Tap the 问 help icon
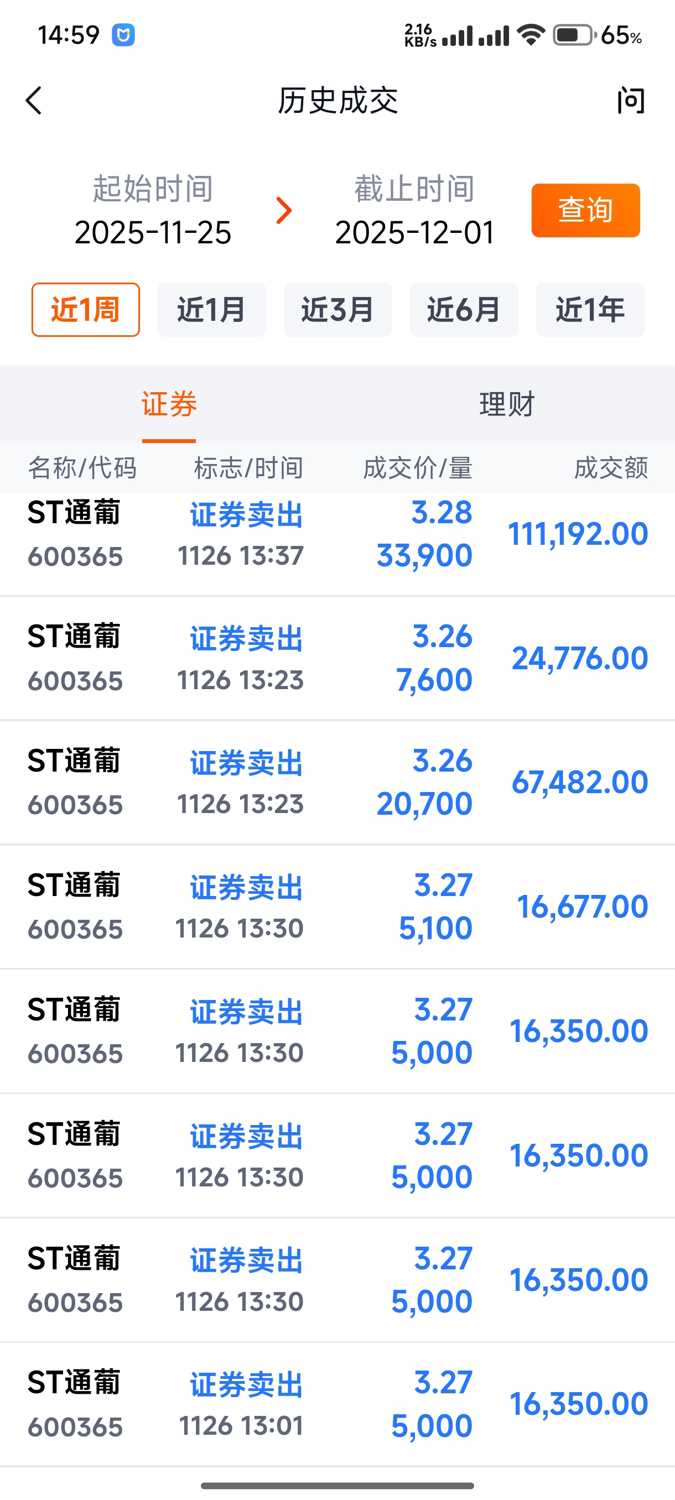 [631, 101]
